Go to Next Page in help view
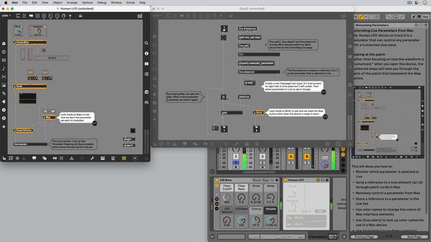The image size is (431, 242). pyautogui.click(x=414, y=237)
